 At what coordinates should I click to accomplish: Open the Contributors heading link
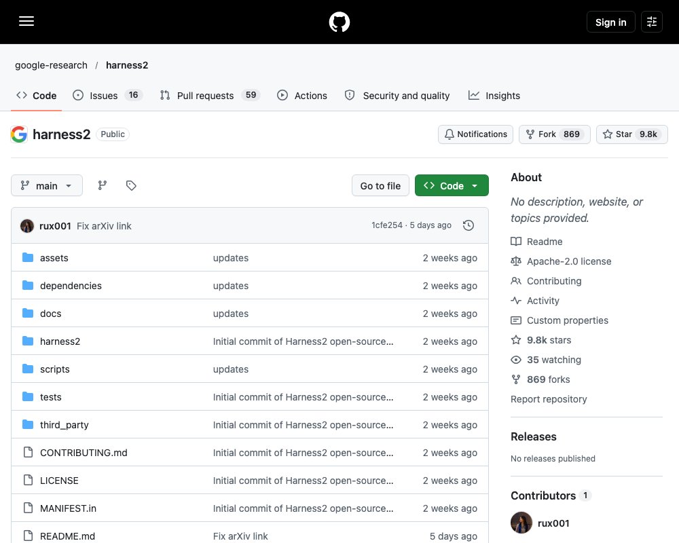tap(551, 495)
